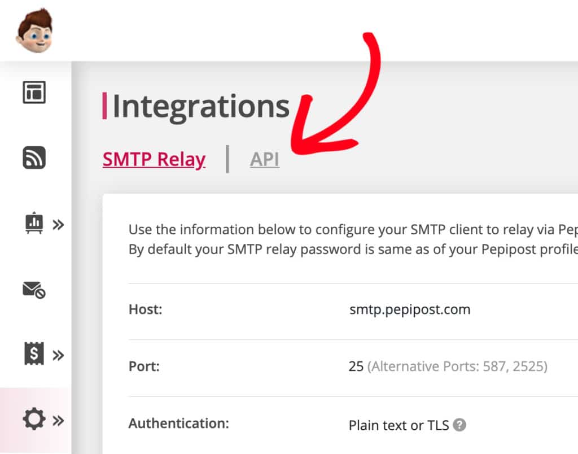Open the Reports board icon
The width and height of the screenshot is (578, 454).
[x=34, y=224]
